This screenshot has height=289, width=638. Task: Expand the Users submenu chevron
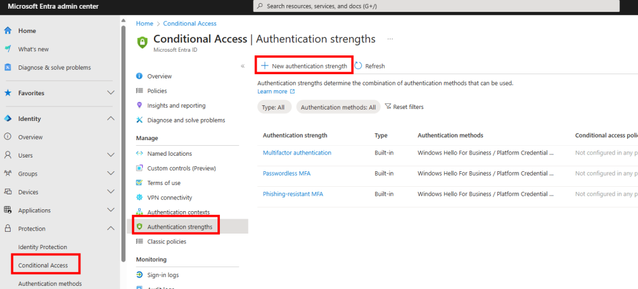coord(111,155)
